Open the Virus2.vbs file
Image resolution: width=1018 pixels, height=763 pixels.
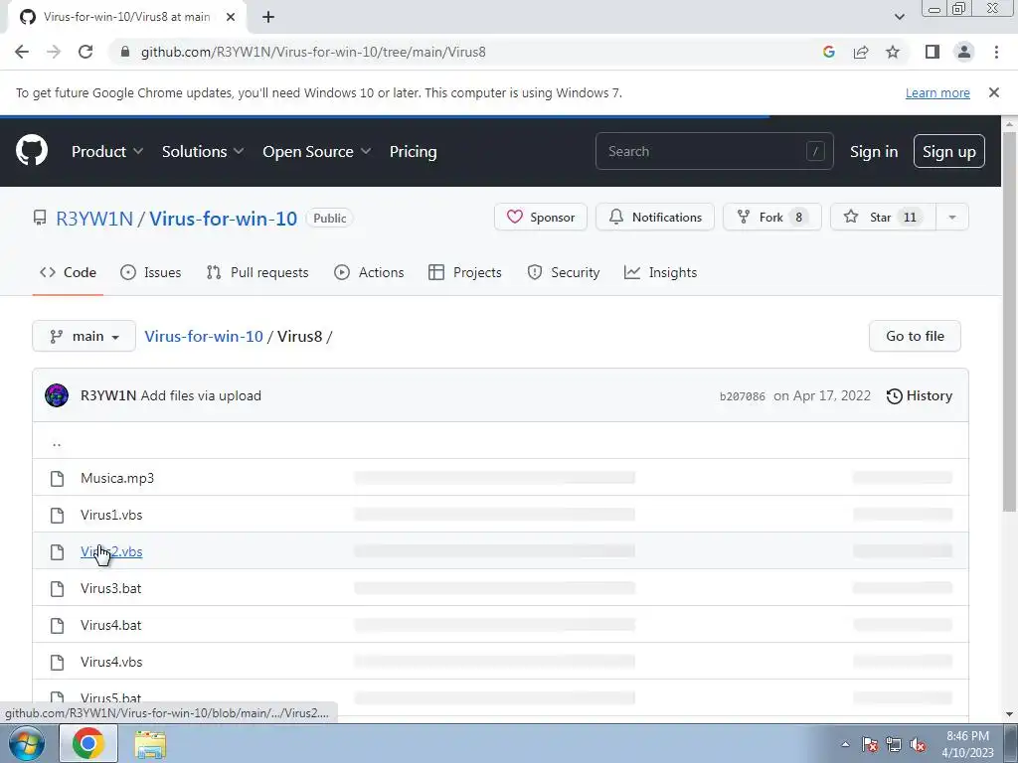(111, 551)
